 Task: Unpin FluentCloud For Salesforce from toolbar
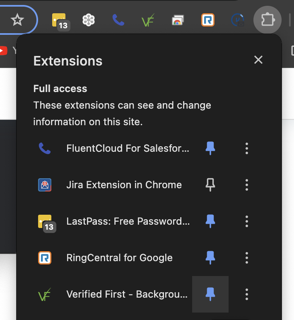tap(210, 148)
